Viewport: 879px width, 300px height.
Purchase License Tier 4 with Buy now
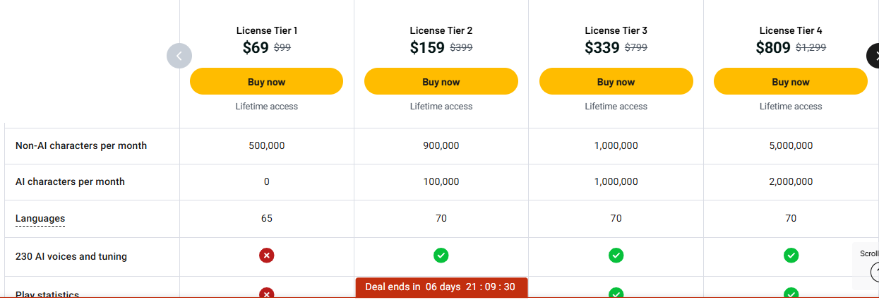791,82
